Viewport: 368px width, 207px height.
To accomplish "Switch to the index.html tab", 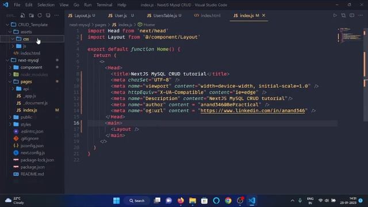I will [x=207, y=16].
